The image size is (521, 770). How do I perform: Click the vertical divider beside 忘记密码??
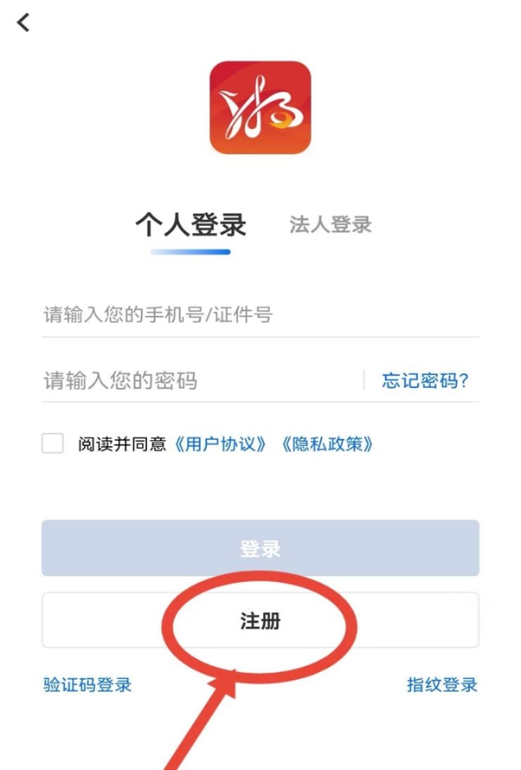click(x=364, y=379)
